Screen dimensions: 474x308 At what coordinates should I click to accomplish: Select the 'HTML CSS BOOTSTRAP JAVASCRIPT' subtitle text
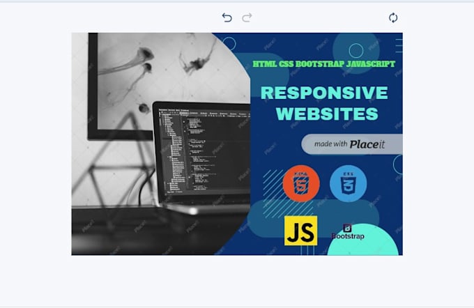tap(323, 64)
